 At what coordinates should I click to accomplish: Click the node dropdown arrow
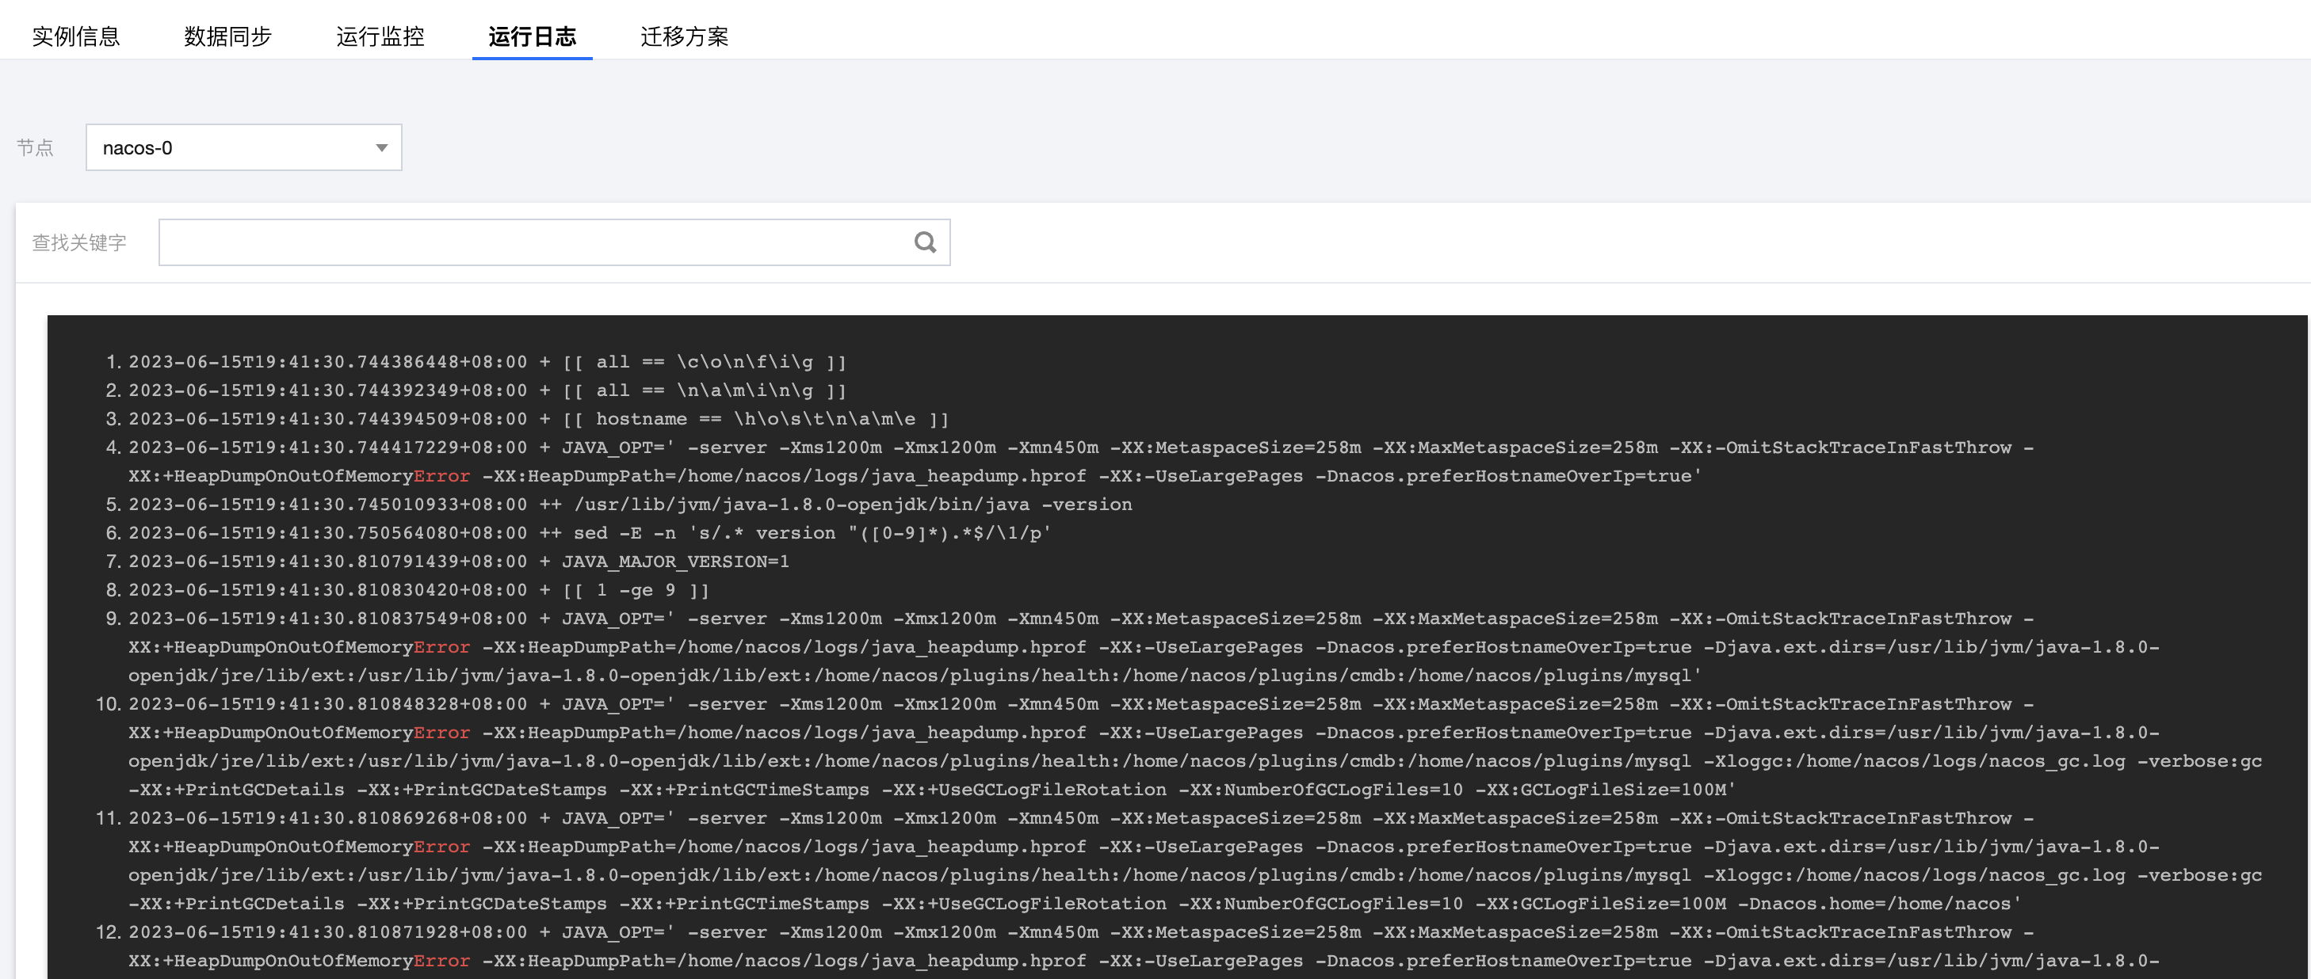381,149
